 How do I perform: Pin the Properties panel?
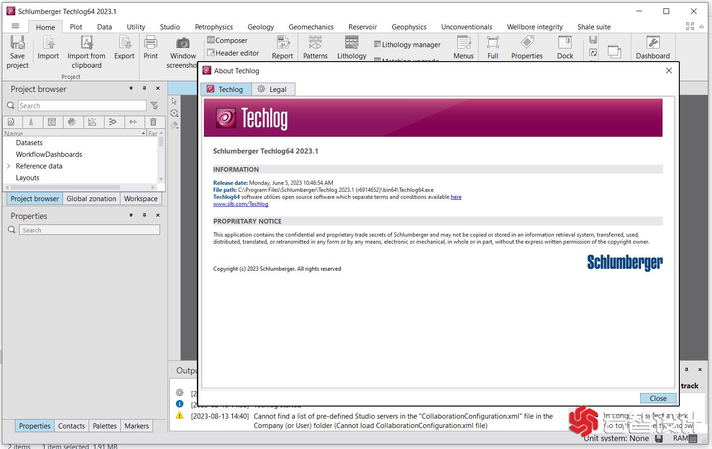tap(144, 215)
